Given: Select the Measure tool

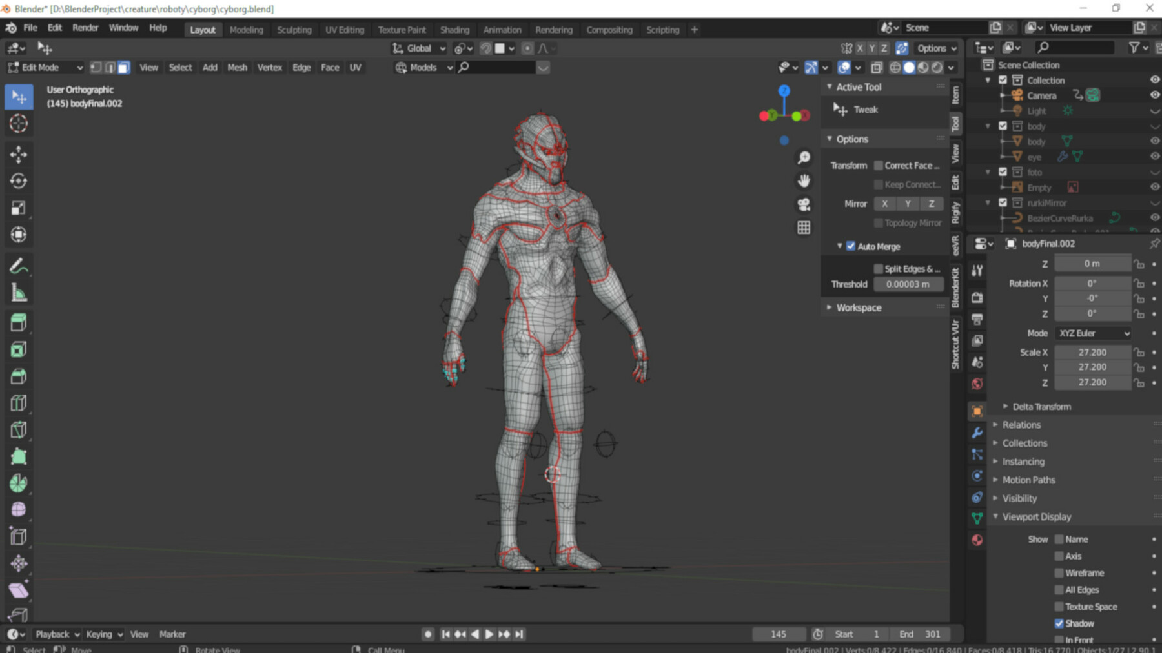Looking at the screenshot, I should (19, 291).
